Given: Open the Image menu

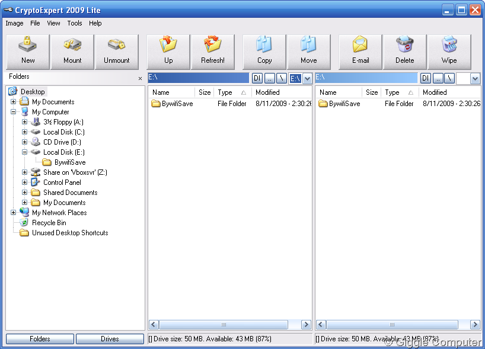Looking at the screenshot, I should (x=15, y=23).
